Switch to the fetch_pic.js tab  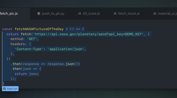pyautogui.click(x=9, y=13)
